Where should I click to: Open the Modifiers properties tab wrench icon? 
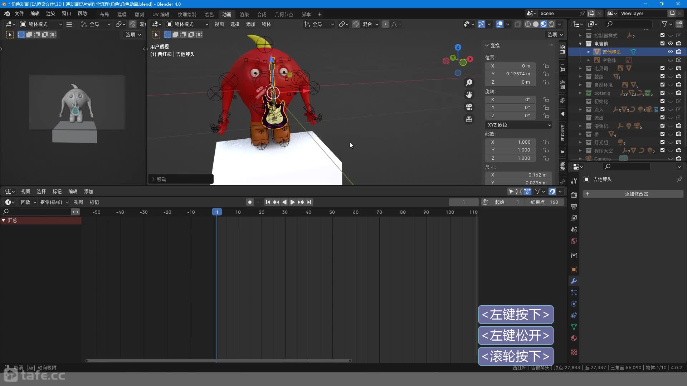[x=574, y=281]
